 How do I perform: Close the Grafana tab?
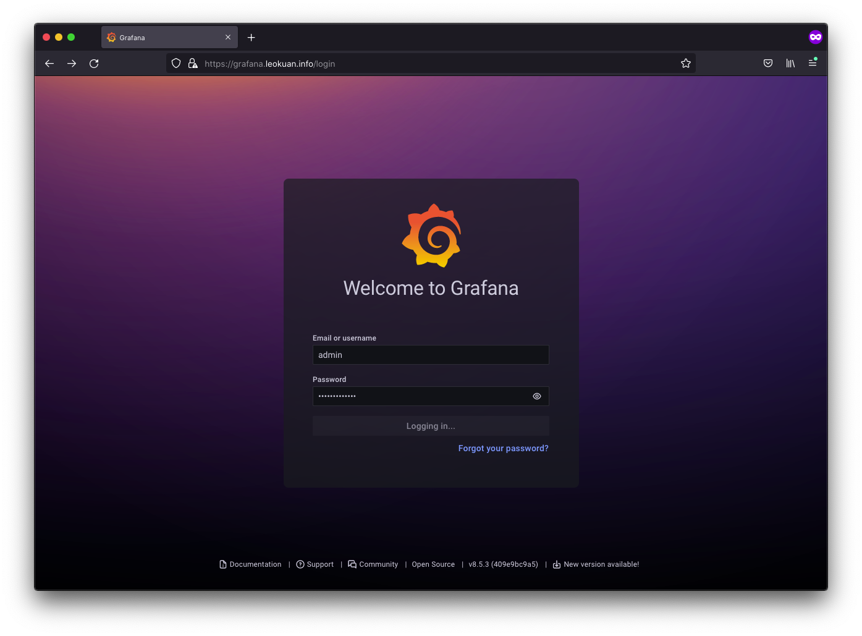(x=228, y=38)
